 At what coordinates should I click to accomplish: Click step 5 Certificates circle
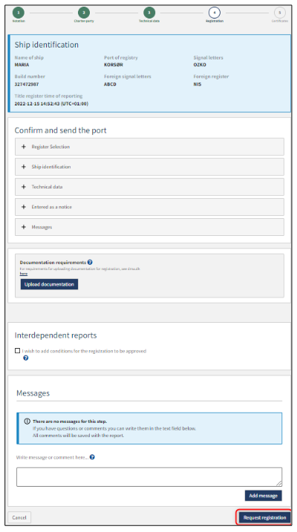[280, 13]
